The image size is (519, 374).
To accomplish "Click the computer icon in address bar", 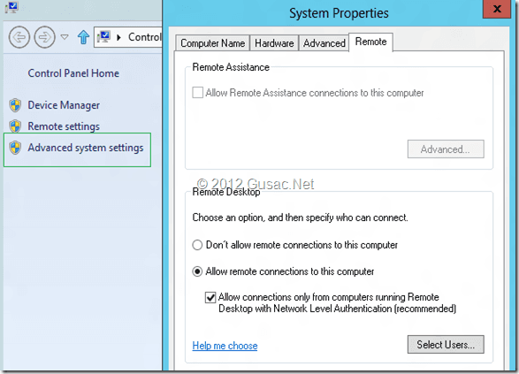I will (x=103, y=37).
